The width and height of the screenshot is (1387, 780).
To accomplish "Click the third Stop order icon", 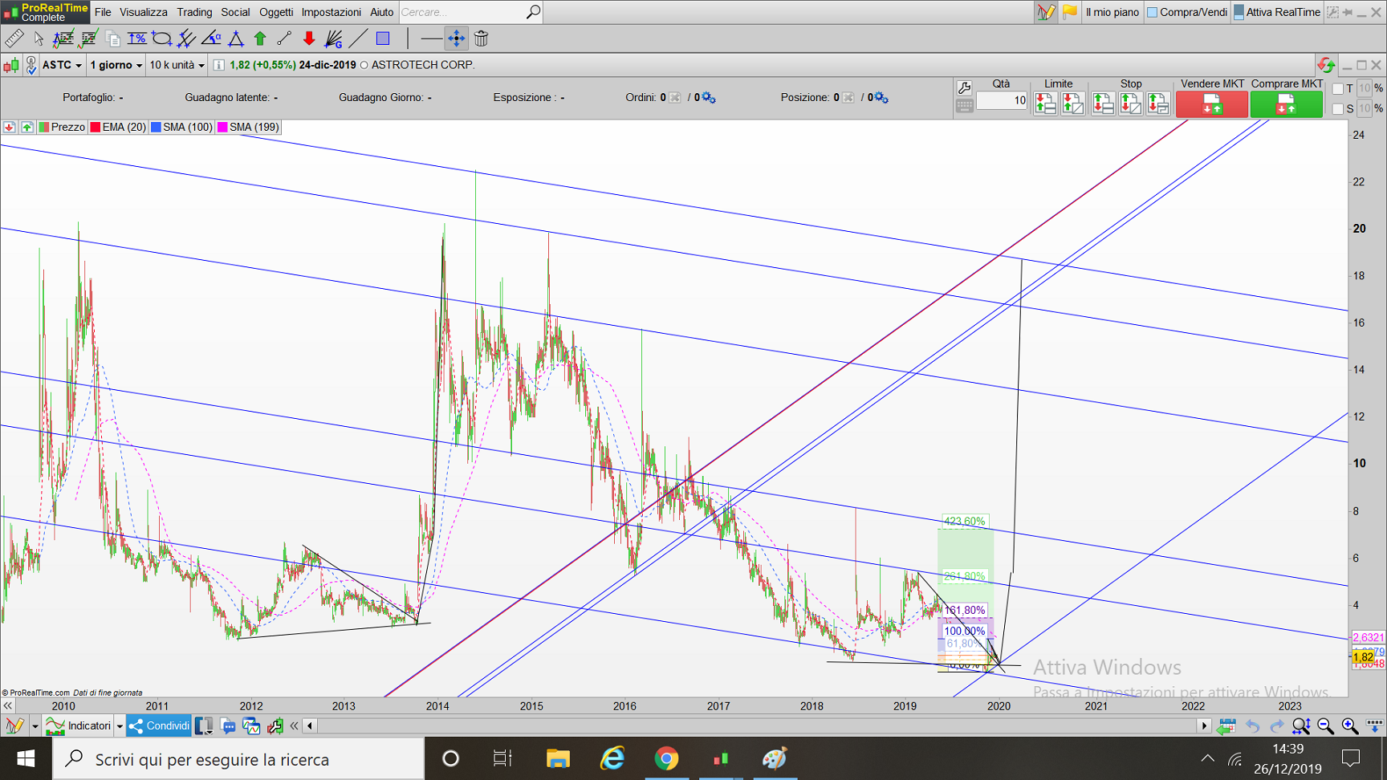I will pyautogui.click(x=1157, y=104).
